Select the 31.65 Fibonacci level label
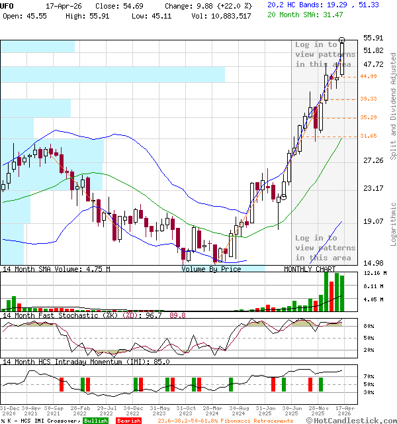Viewport: 397px width, 424px height. (x=368, y=136)
